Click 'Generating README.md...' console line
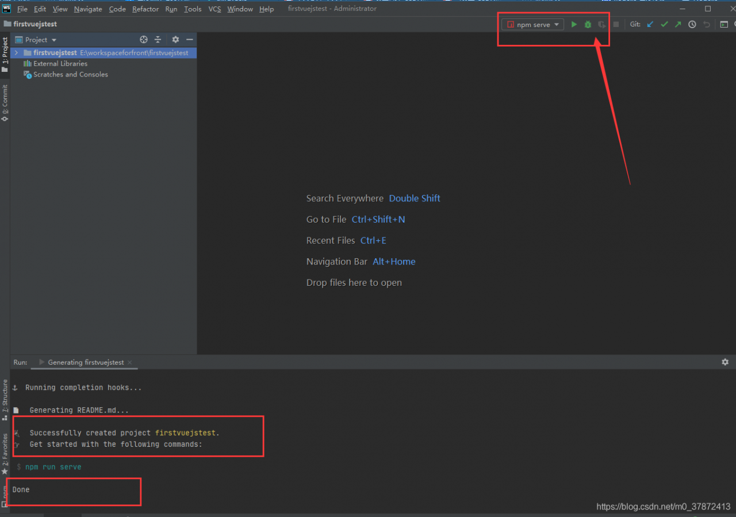Viewport: 736px width, 517px height. (79, 410)
